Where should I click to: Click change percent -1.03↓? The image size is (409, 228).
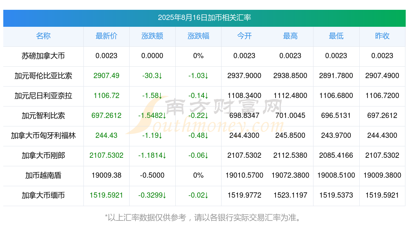tap(198, 76)
